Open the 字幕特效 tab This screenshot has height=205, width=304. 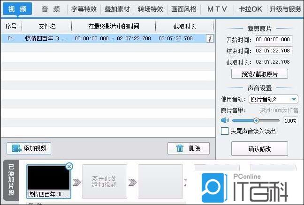pos(84,9)
